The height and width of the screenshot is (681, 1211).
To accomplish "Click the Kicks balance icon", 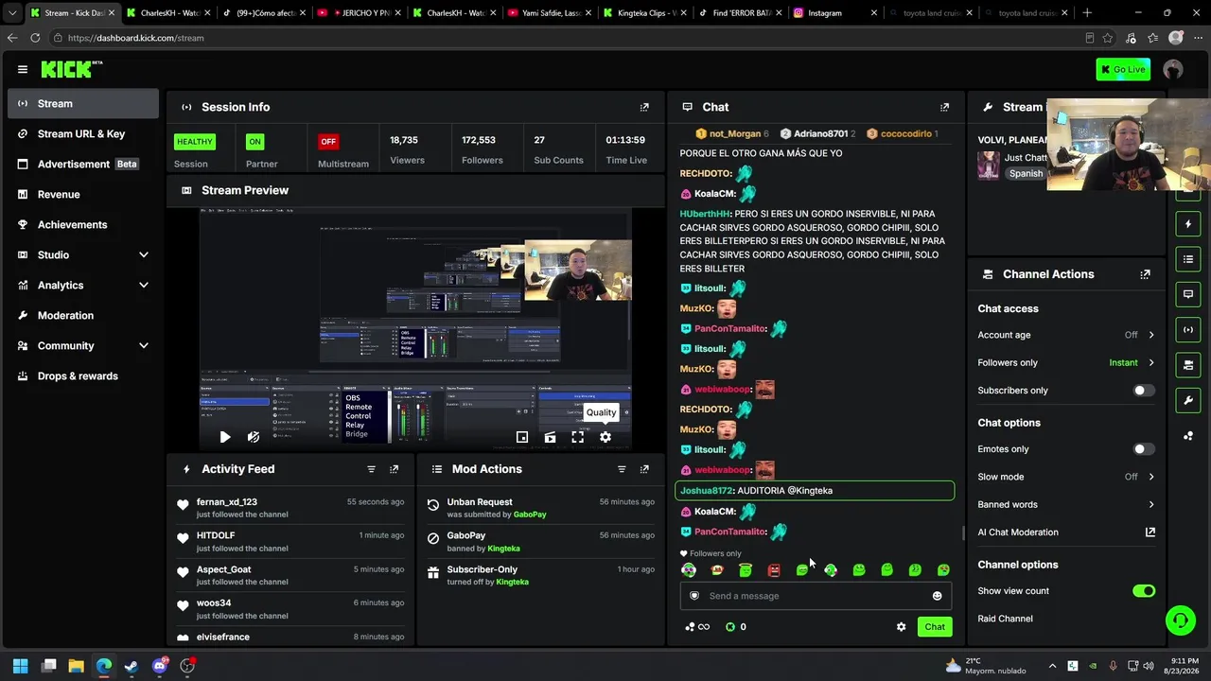I will click(x=730, y=627).
